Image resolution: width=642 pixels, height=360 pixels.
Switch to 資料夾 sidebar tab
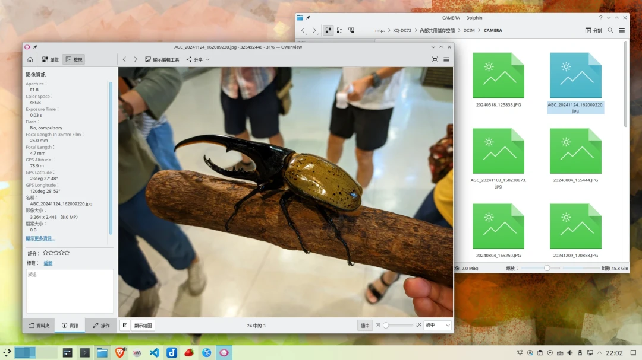39,325
